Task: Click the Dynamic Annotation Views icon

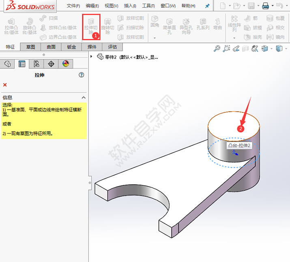Action: coord(255,49)
